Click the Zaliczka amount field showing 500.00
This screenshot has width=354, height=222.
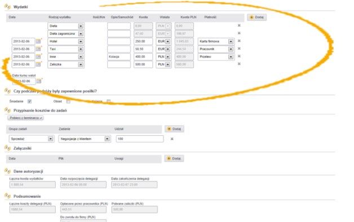pos(143,64)
